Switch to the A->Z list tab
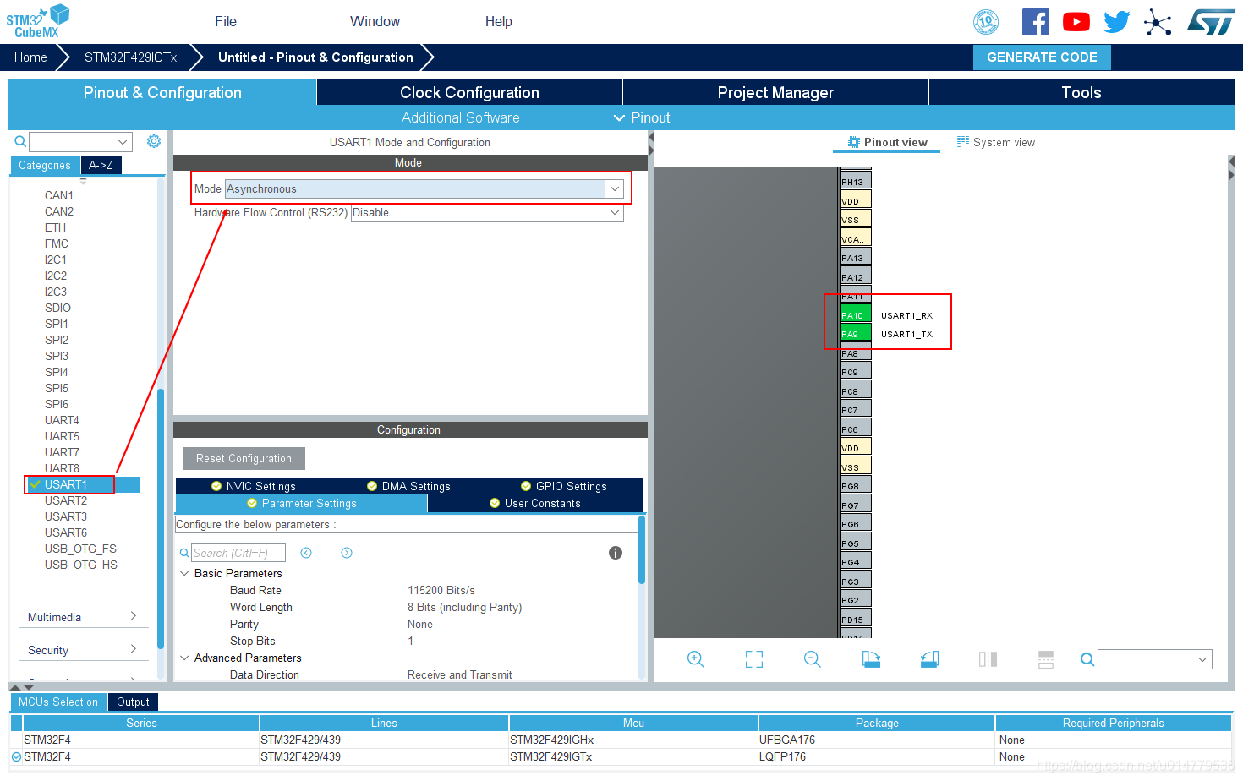The image size is (1243, 781). click(x=101, y=165)
